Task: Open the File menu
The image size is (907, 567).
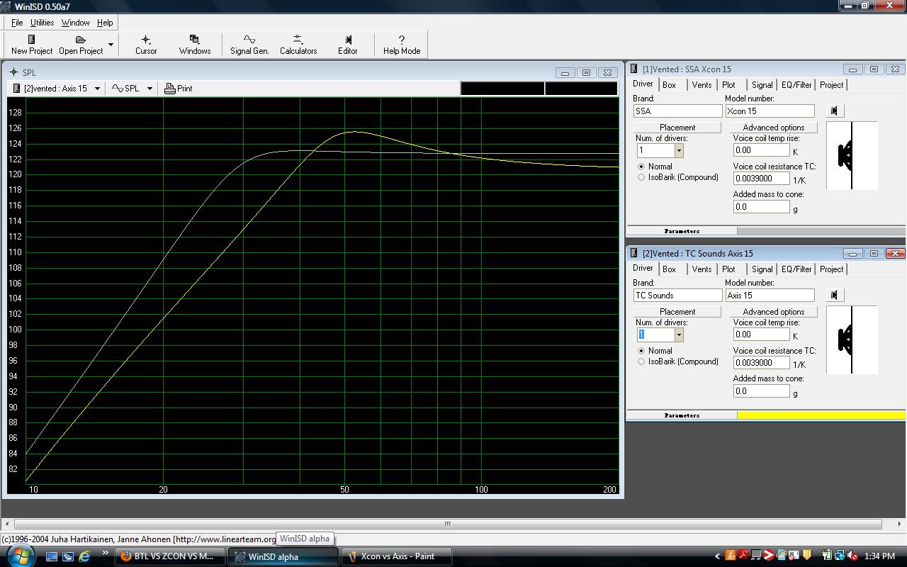Action: coord(17,23)
